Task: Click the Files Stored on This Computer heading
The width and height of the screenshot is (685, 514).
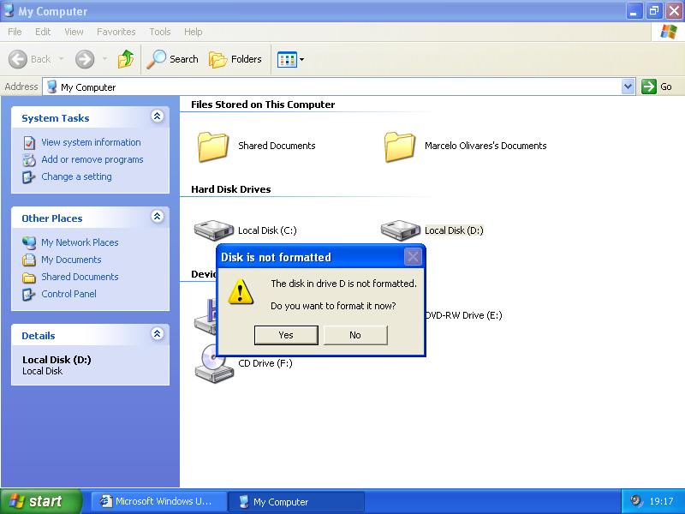Action: click(x=263, y=105)
